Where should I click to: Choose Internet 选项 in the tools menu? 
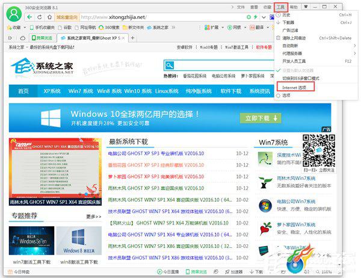pos(295,87)
